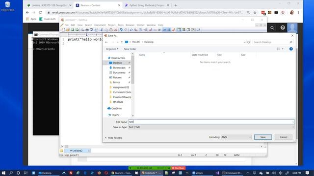Open view options dropdown arrow in Save As
The width and height of the screenshot is (314, 176).
tap(283, 49)
